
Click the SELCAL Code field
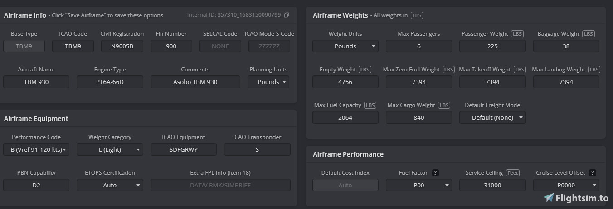click(220, 46)
